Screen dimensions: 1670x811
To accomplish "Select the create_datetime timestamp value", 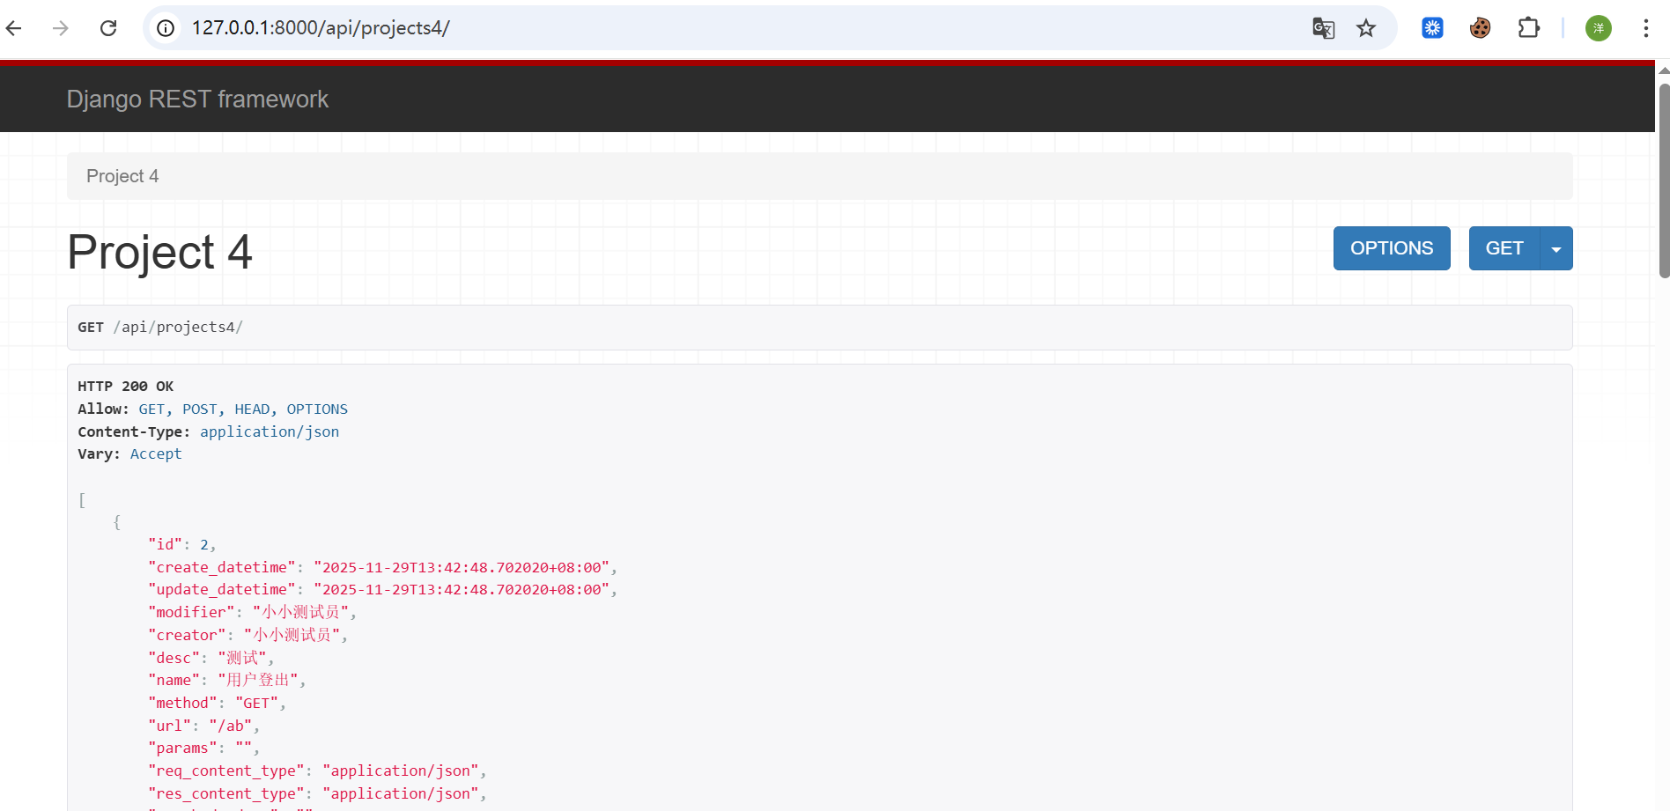I will 462,567.
